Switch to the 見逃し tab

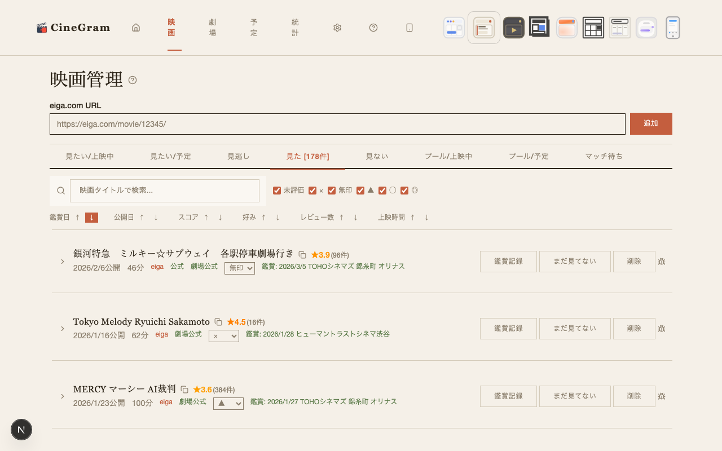click(x=239, y=156)
